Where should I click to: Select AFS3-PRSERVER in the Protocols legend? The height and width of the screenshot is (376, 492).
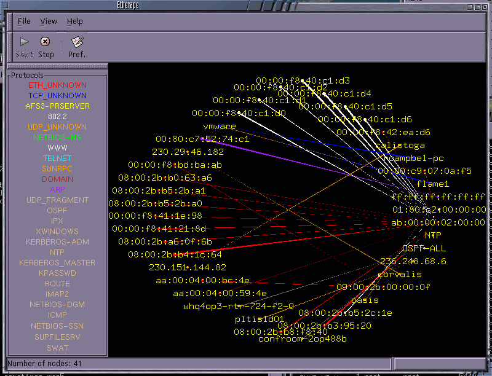[x=57, y=106]
